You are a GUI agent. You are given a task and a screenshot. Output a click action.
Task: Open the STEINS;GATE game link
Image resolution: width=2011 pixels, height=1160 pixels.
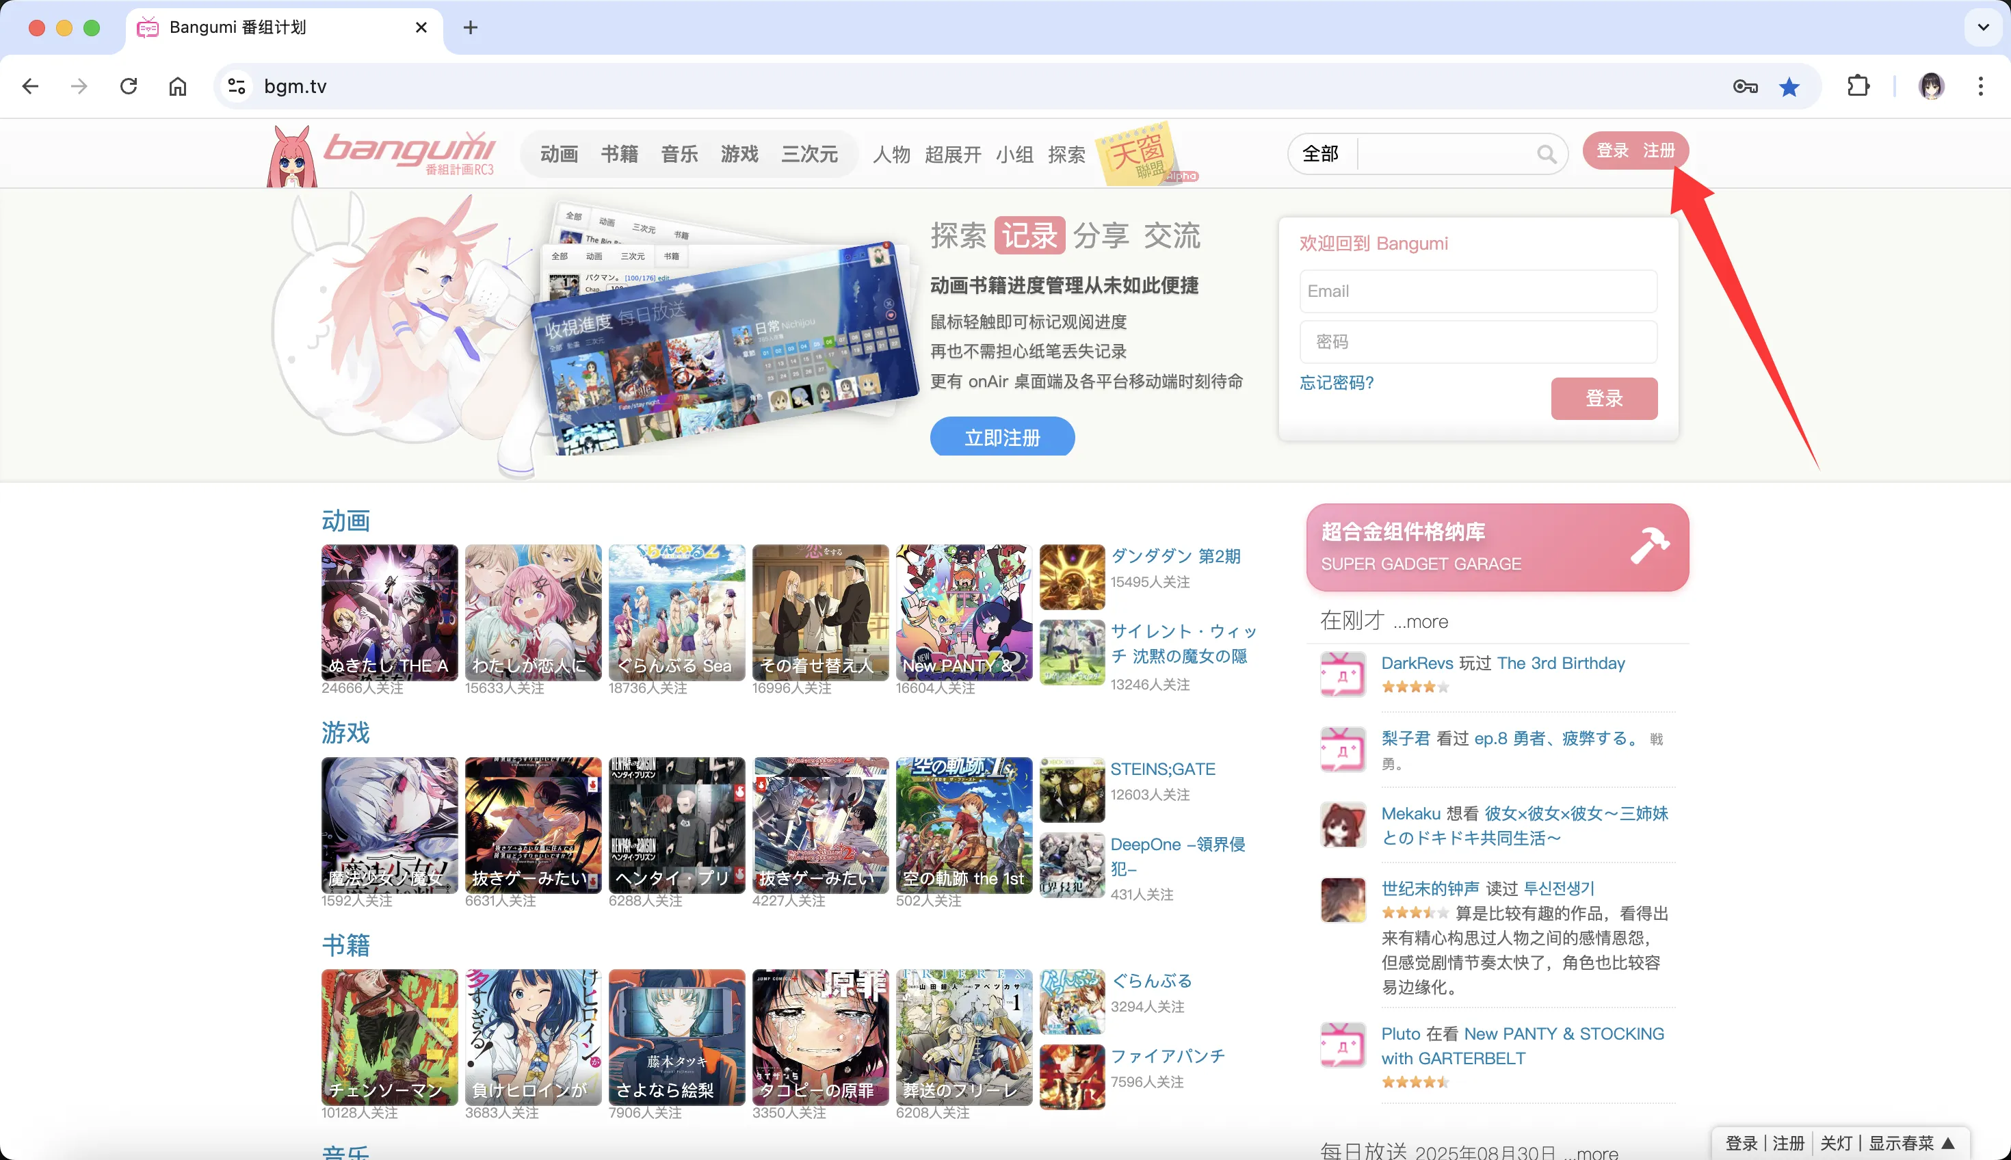(1162, 769)
